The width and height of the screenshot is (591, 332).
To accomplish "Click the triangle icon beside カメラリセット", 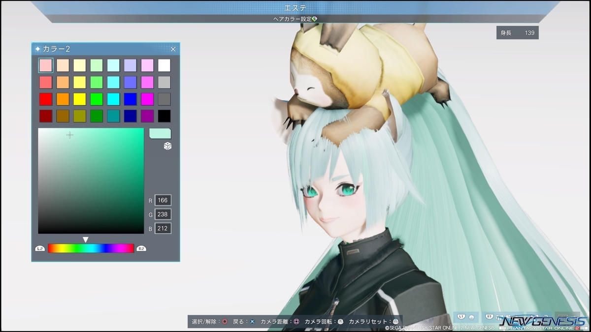I will coord(395,322).
